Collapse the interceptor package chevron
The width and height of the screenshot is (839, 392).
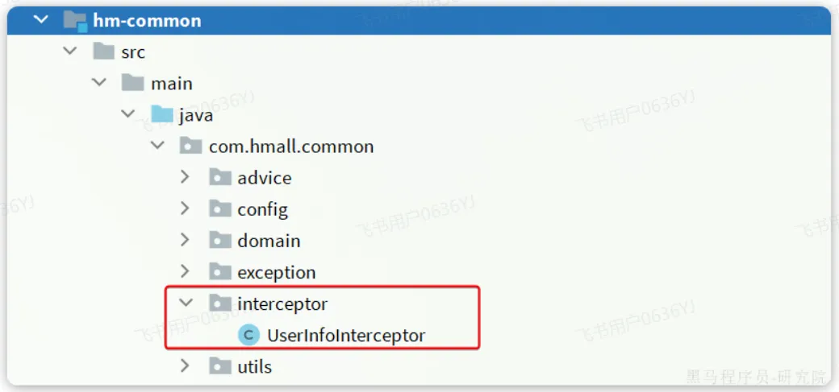pos(186,303)
